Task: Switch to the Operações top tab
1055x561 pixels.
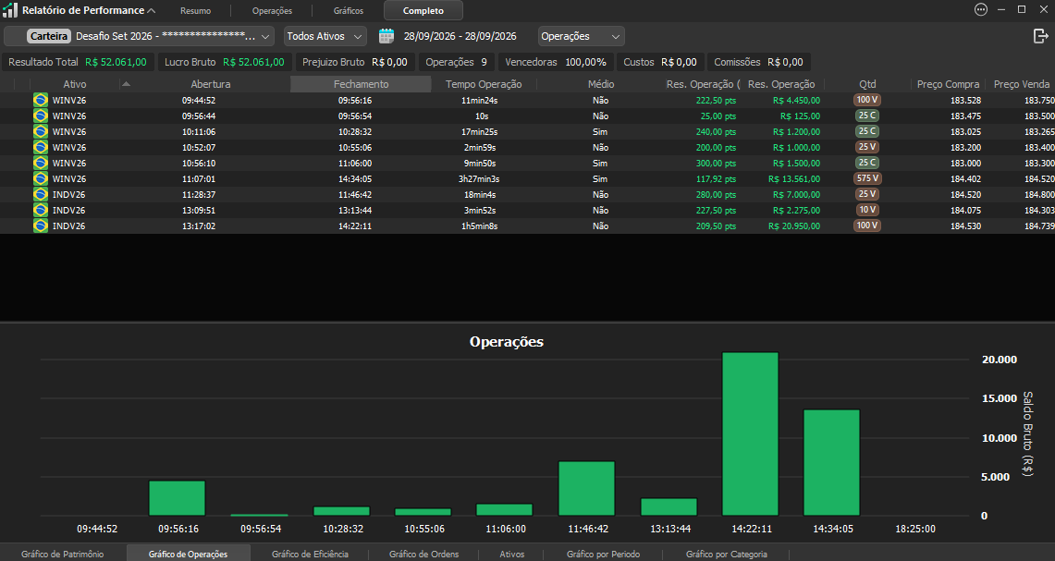Action: [273, 11]
